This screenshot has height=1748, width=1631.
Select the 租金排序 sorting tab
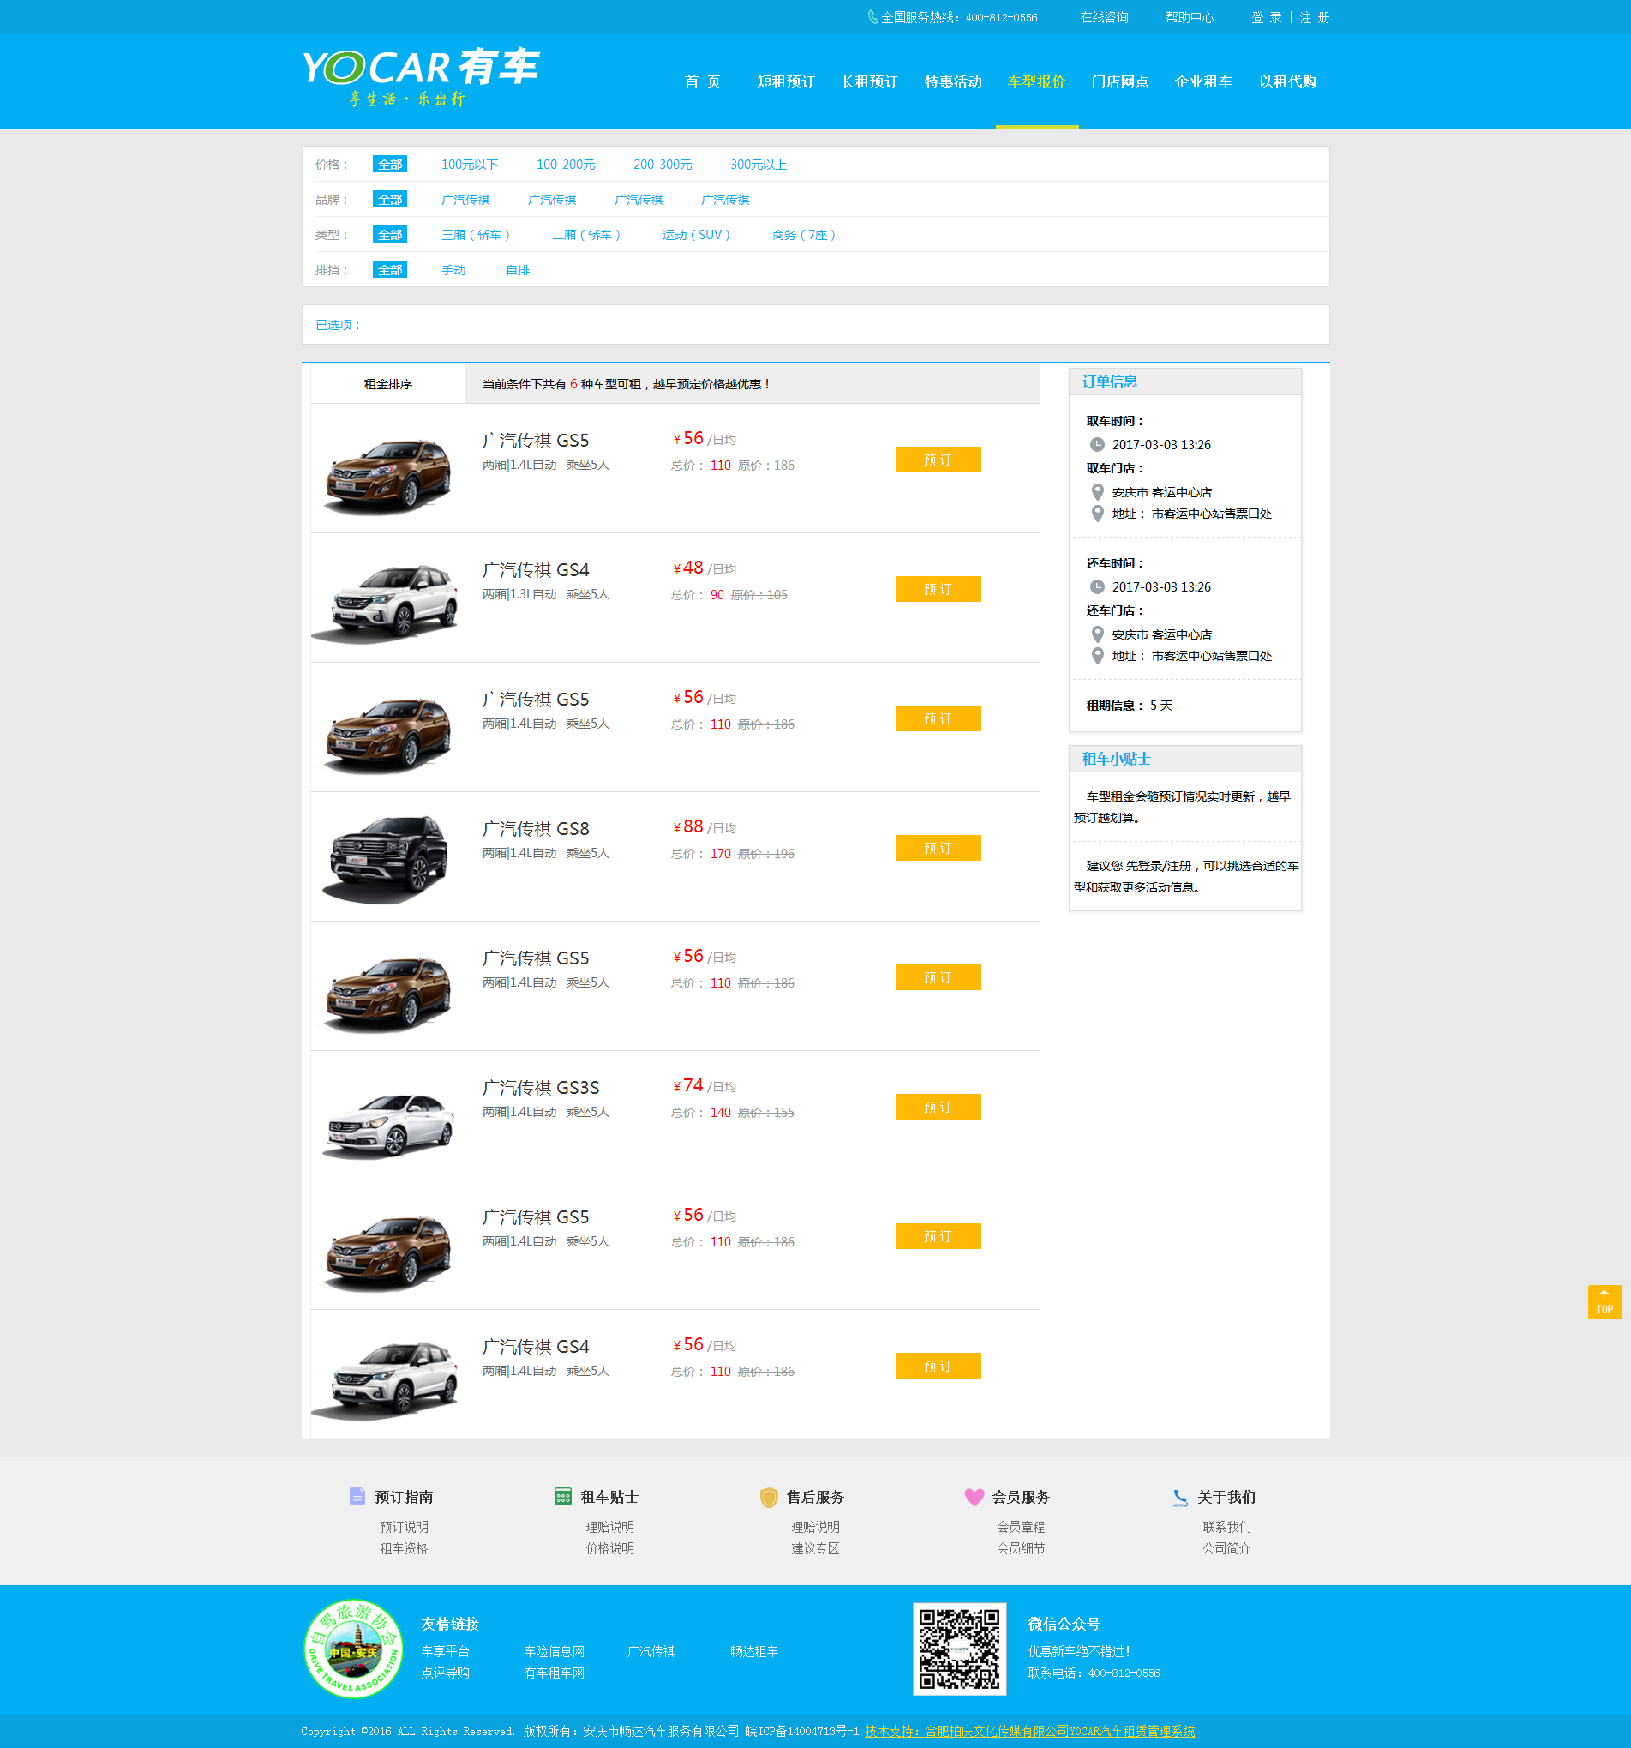coord(387,383)
